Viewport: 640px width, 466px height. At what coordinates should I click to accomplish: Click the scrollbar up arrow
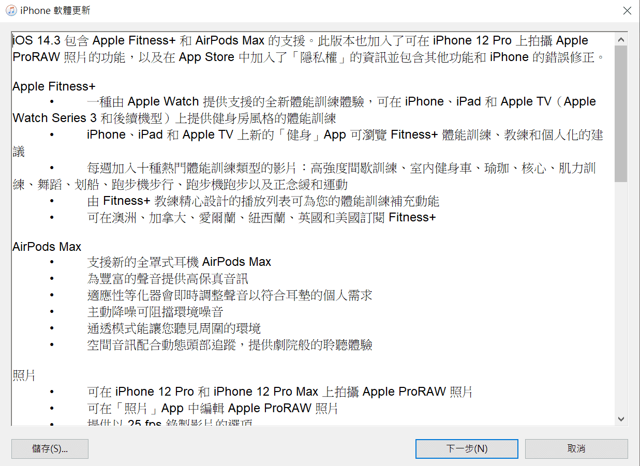pos(621,40)
